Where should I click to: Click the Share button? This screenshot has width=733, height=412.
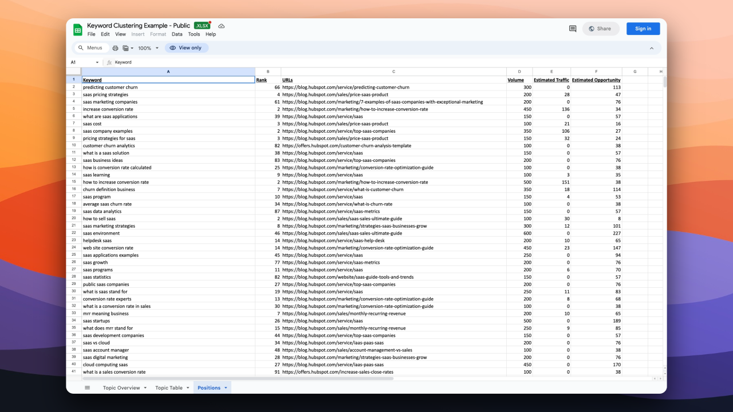point(601,29)
